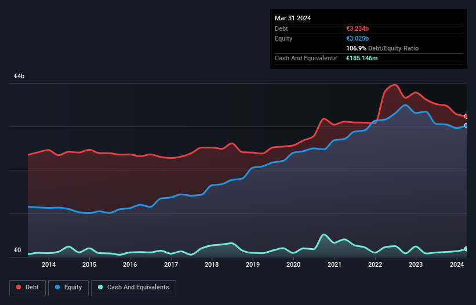Click the €185.146m Cash value in tooltip

click(x=362, y=58)
